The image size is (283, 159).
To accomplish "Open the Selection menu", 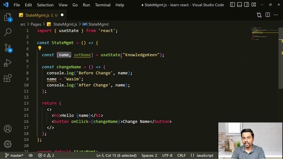I will (45, 5).
